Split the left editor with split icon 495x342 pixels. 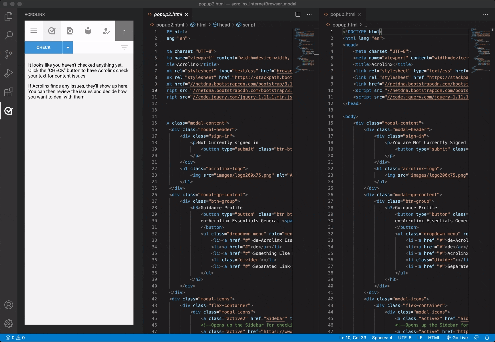pyautogui.click(x=298, y=14)
